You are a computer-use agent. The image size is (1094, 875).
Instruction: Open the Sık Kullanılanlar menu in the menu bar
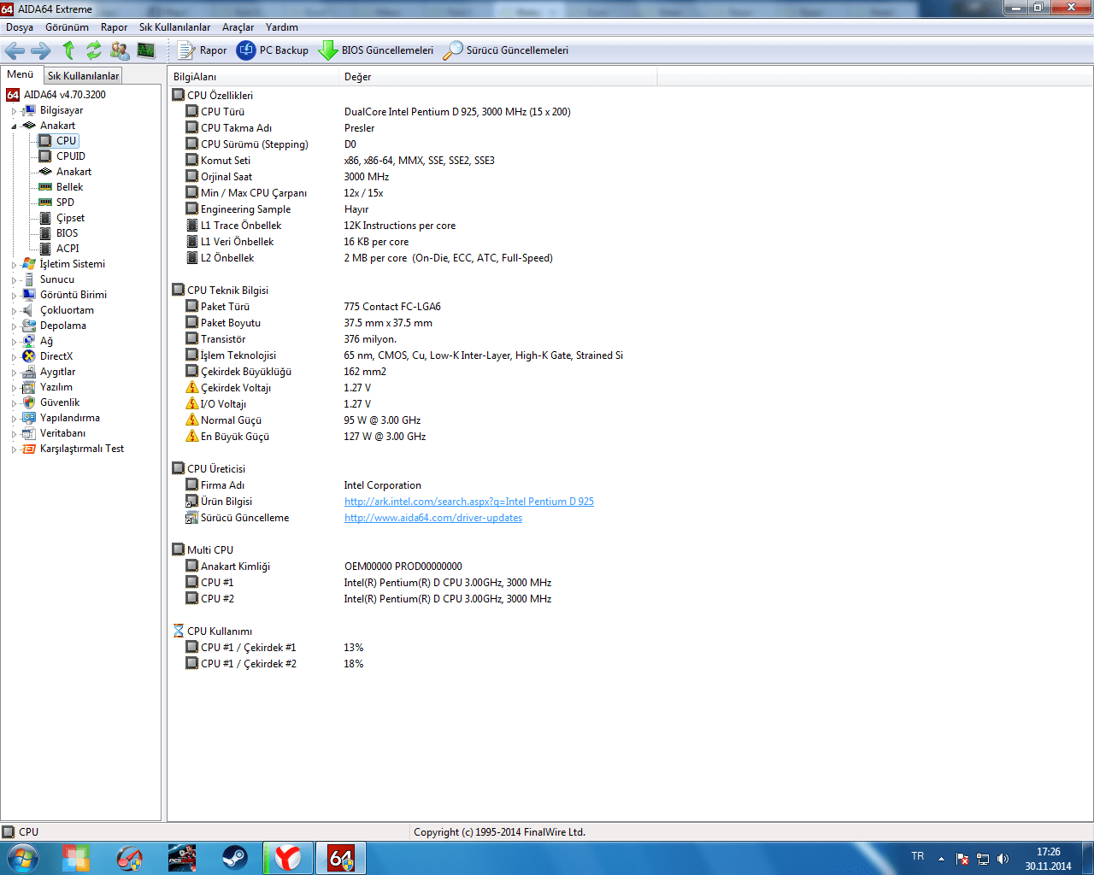point(174,27)
